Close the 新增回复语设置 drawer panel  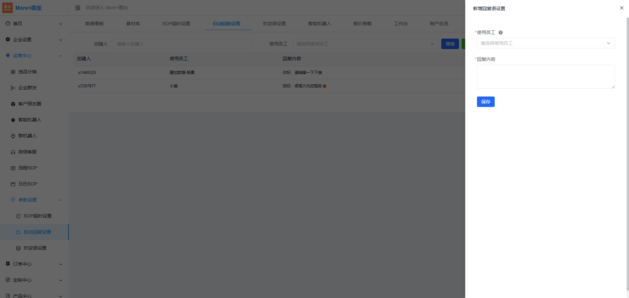tap(621, 8)
